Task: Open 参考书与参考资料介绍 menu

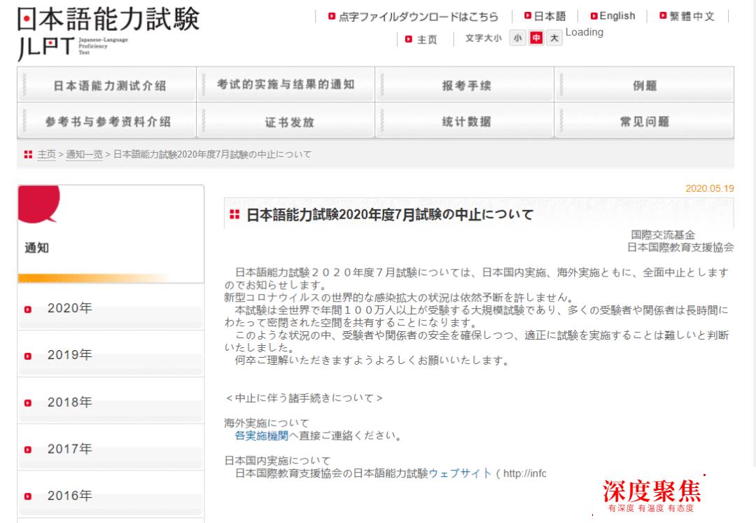Action: (106, 121)
